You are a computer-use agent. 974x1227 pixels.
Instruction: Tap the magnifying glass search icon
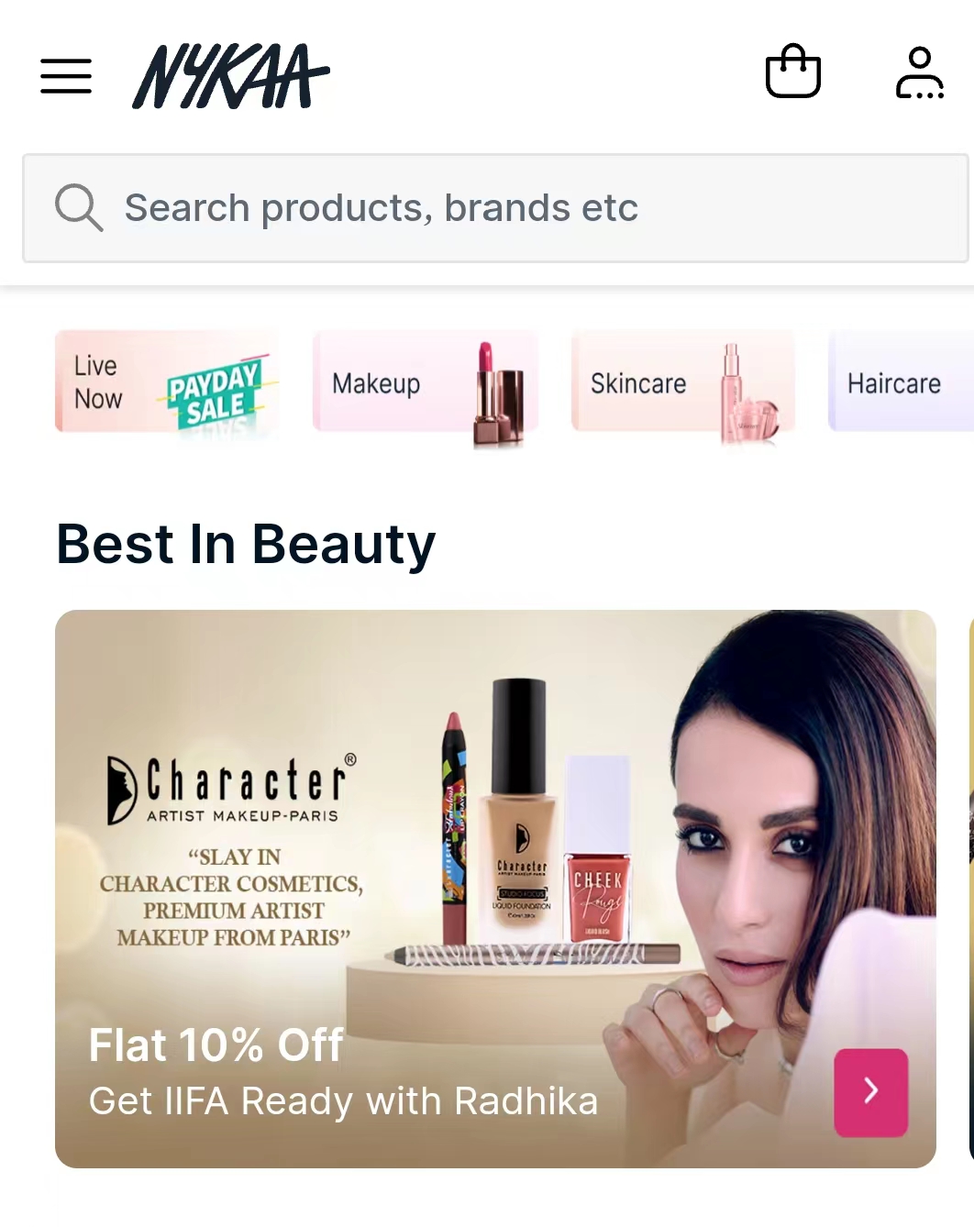(79, 207)
